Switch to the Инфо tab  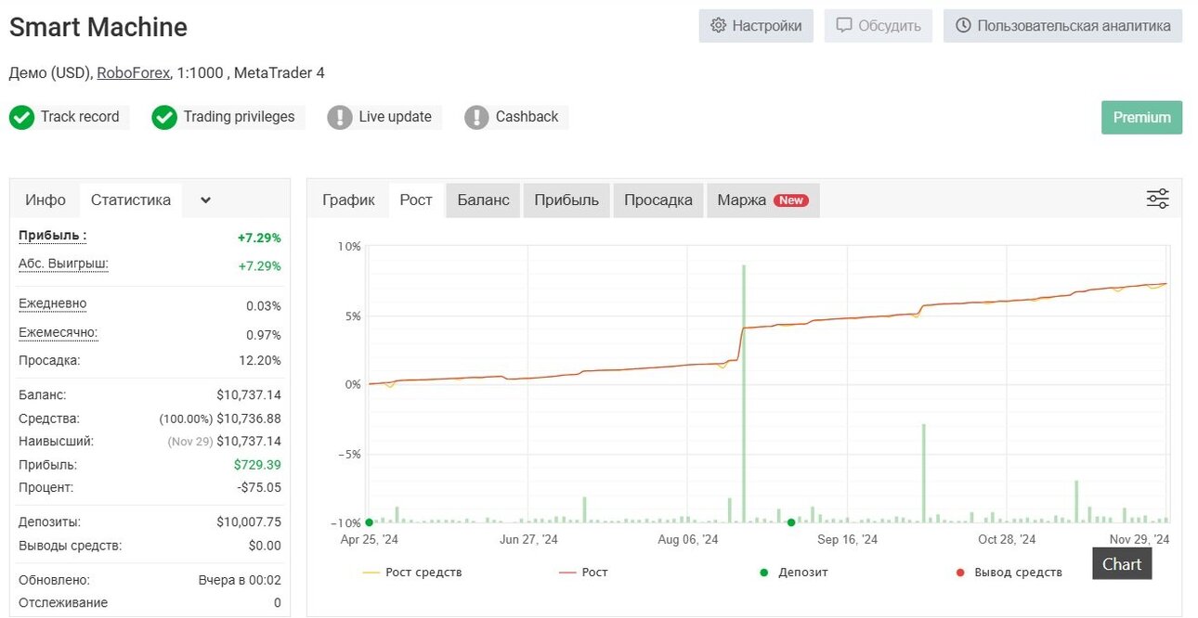[x=46, y=200]
